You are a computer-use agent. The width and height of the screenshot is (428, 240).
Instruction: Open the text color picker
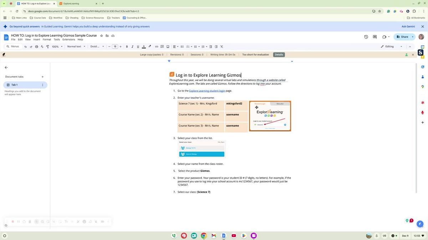(x=144, y=46)
